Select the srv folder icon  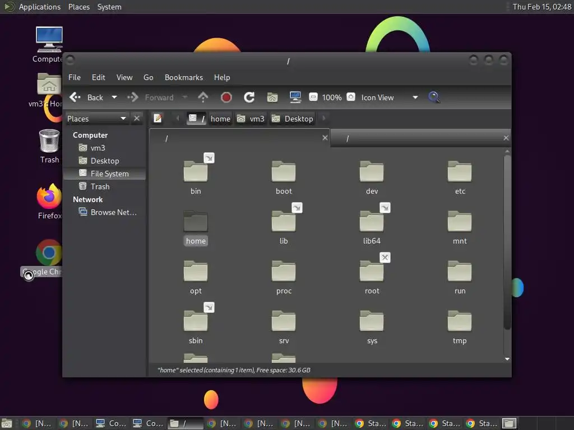(x=284, y=321)
